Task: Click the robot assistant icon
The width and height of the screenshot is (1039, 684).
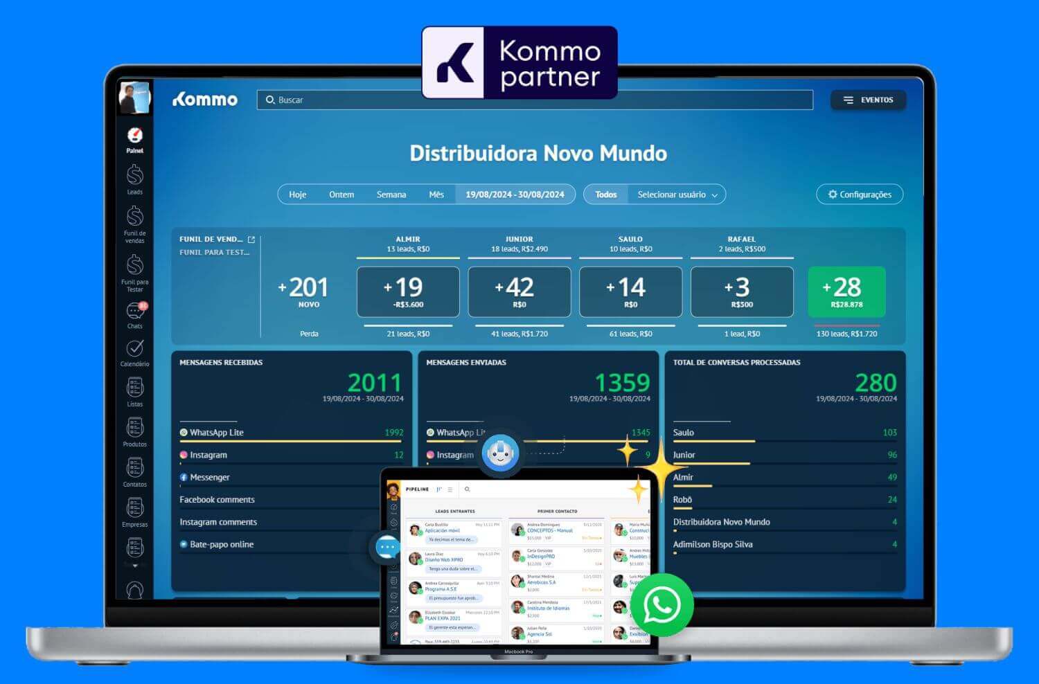Action: 500,453
